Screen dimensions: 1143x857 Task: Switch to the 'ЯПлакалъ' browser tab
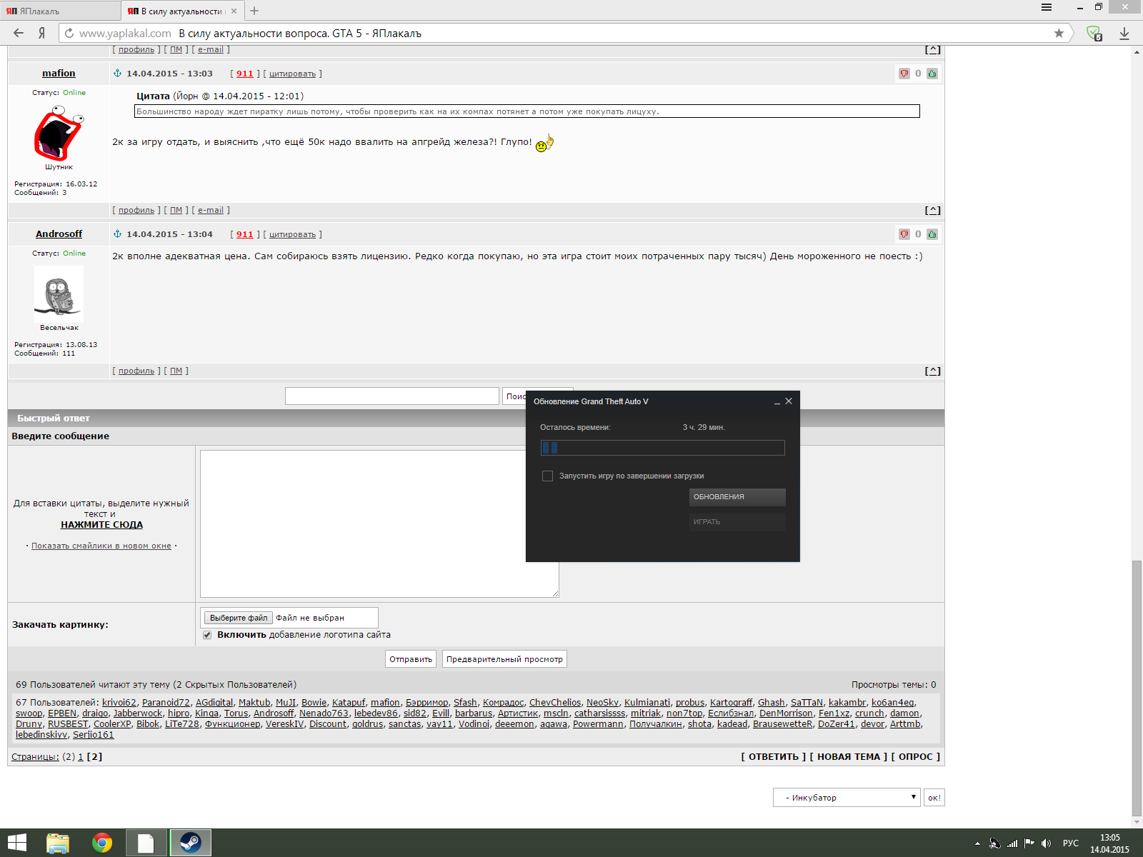coord(60,11)
